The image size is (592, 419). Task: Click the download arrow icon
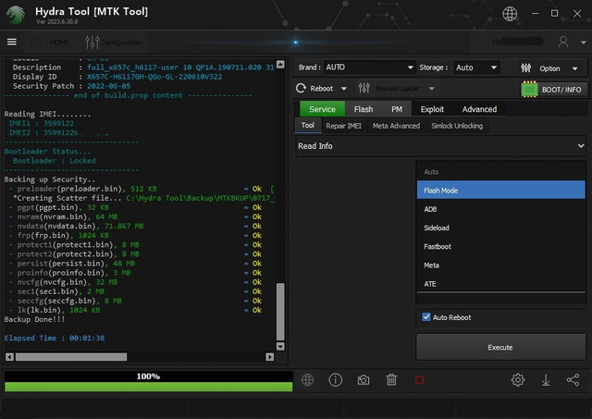pyautogui.click(x=546, y=380)
